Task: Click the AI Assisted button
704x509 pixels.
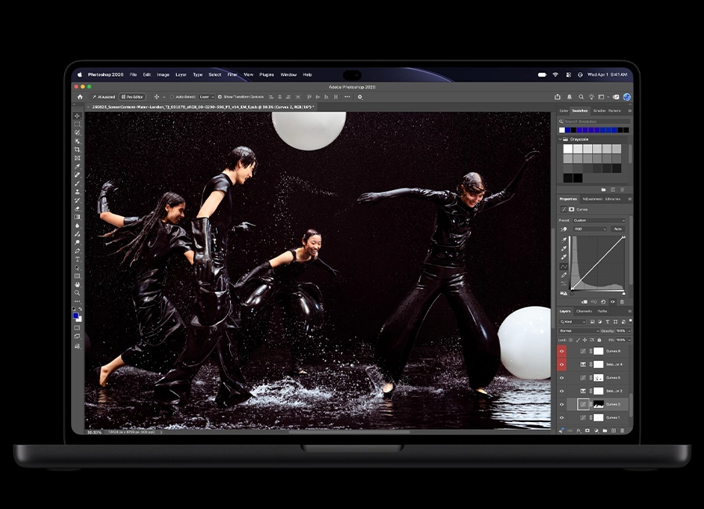Action: 104,96
